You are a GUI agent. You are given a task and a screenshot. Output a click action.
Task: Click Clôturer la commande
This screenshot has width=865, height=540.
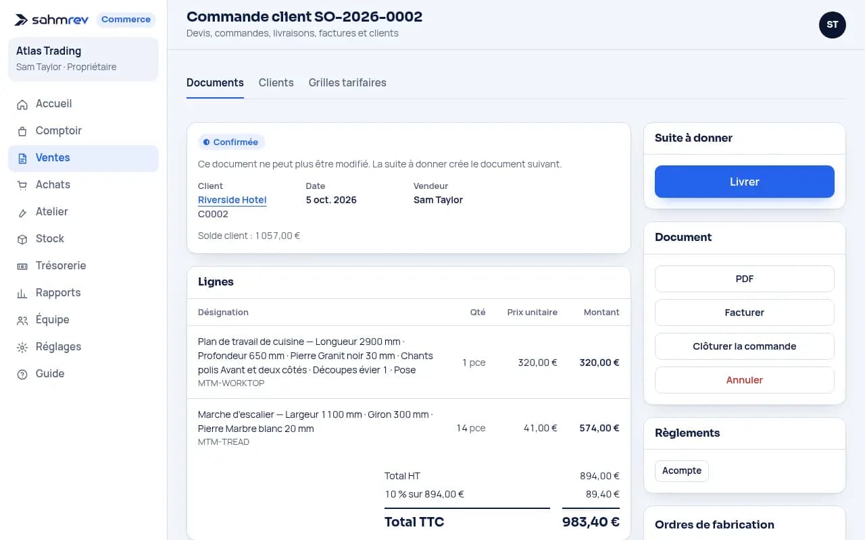(745, 346)
